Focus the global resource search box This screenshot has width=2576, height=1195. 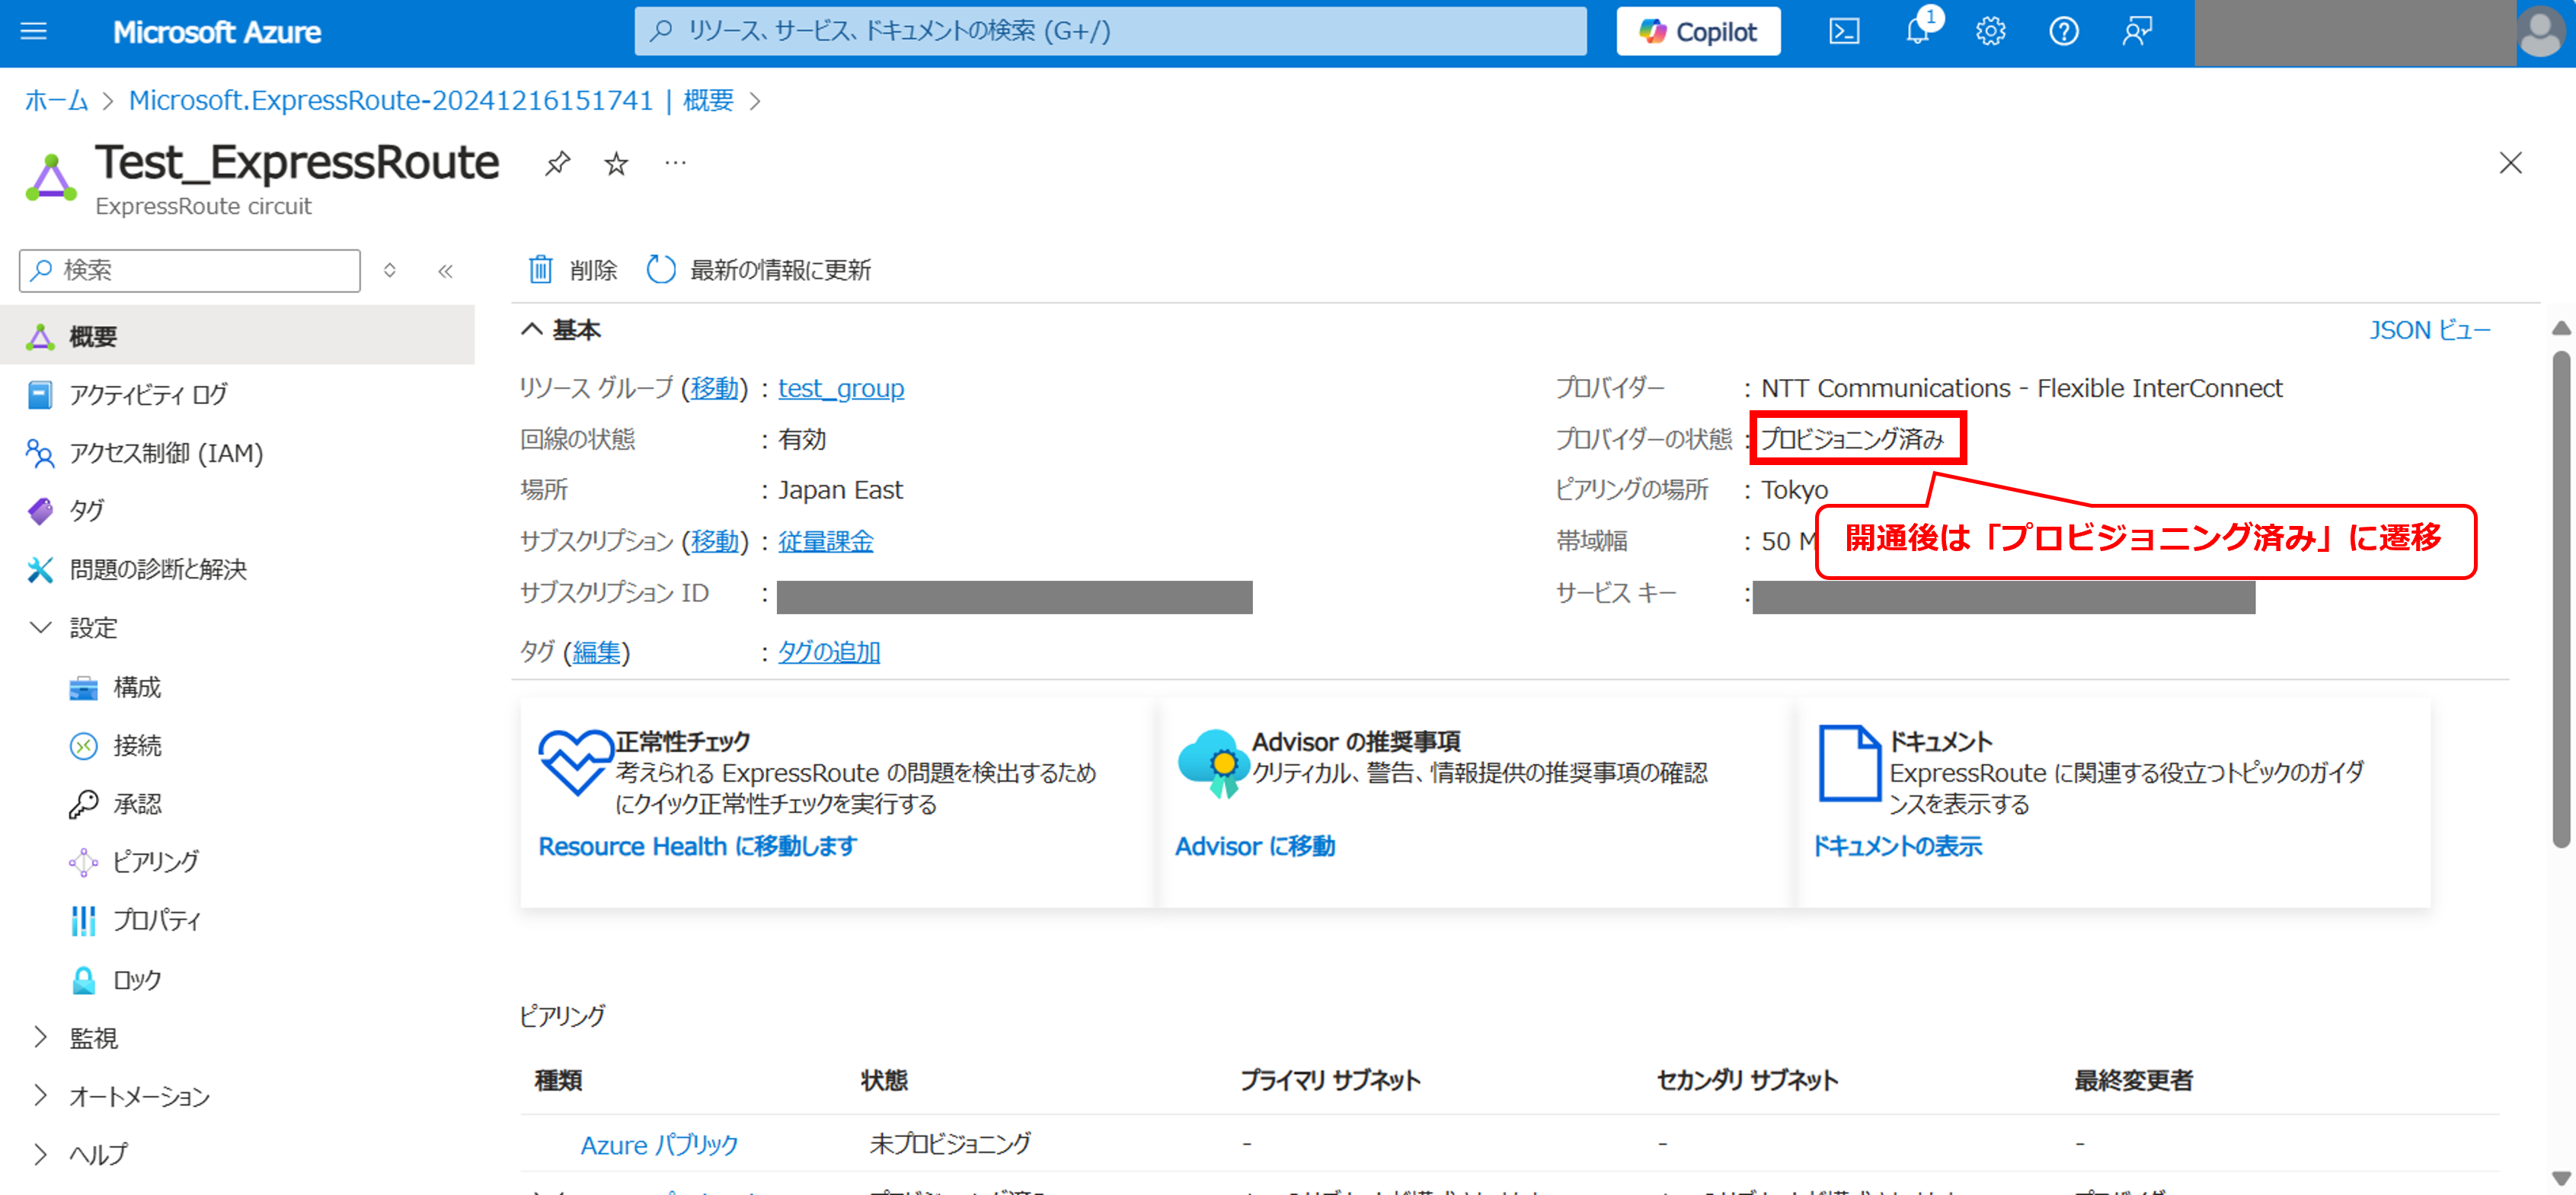pos(1110,32)
